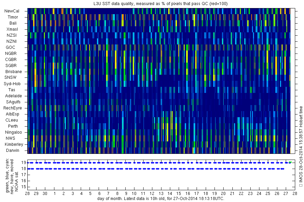
Task: Click the SAgulfs region label
Action: click(13, 102)
